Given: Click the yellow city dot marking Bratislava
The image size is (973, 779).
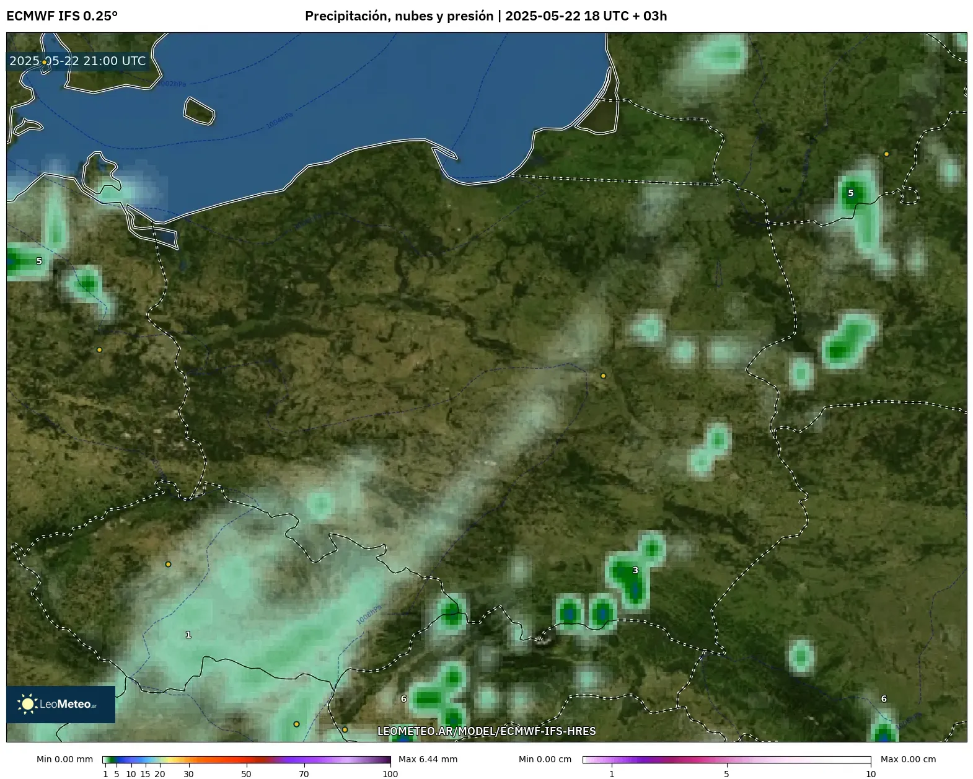Looking at the screenshot, I should (x=345, y=729).
